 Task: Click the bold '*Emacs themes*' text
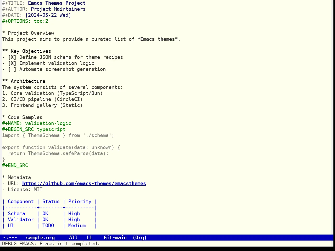158,39
